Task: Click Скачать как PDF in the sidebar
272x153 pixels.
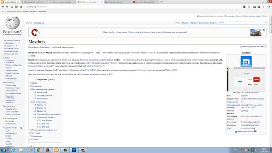Action: coord(12,112)
